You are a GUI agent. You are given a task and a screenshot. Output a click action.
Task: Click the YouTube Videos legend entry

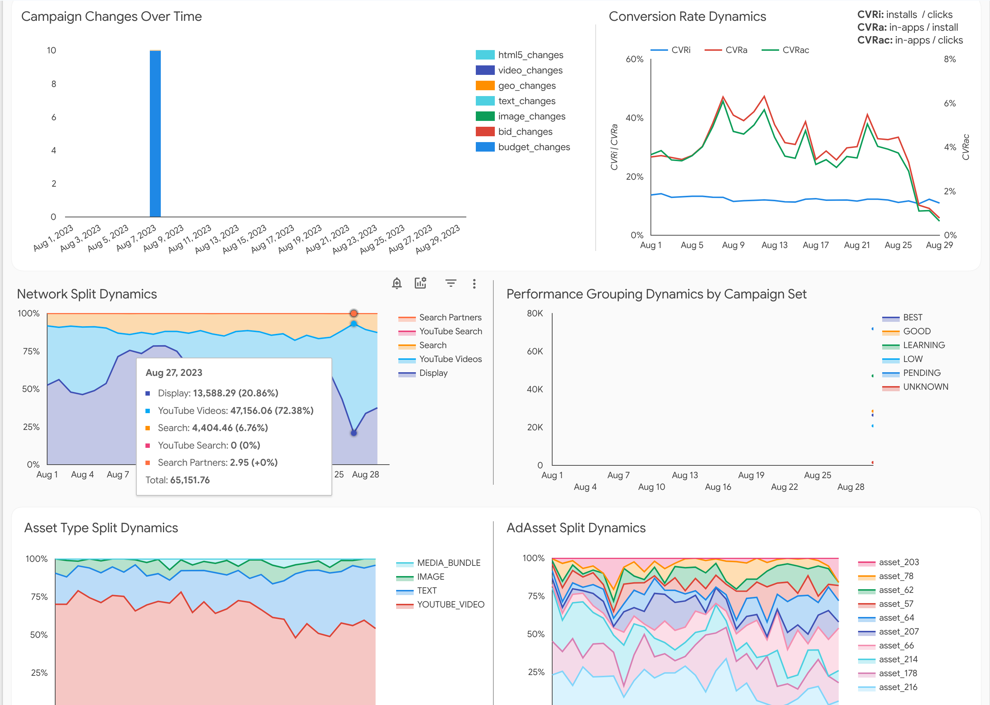450,359
